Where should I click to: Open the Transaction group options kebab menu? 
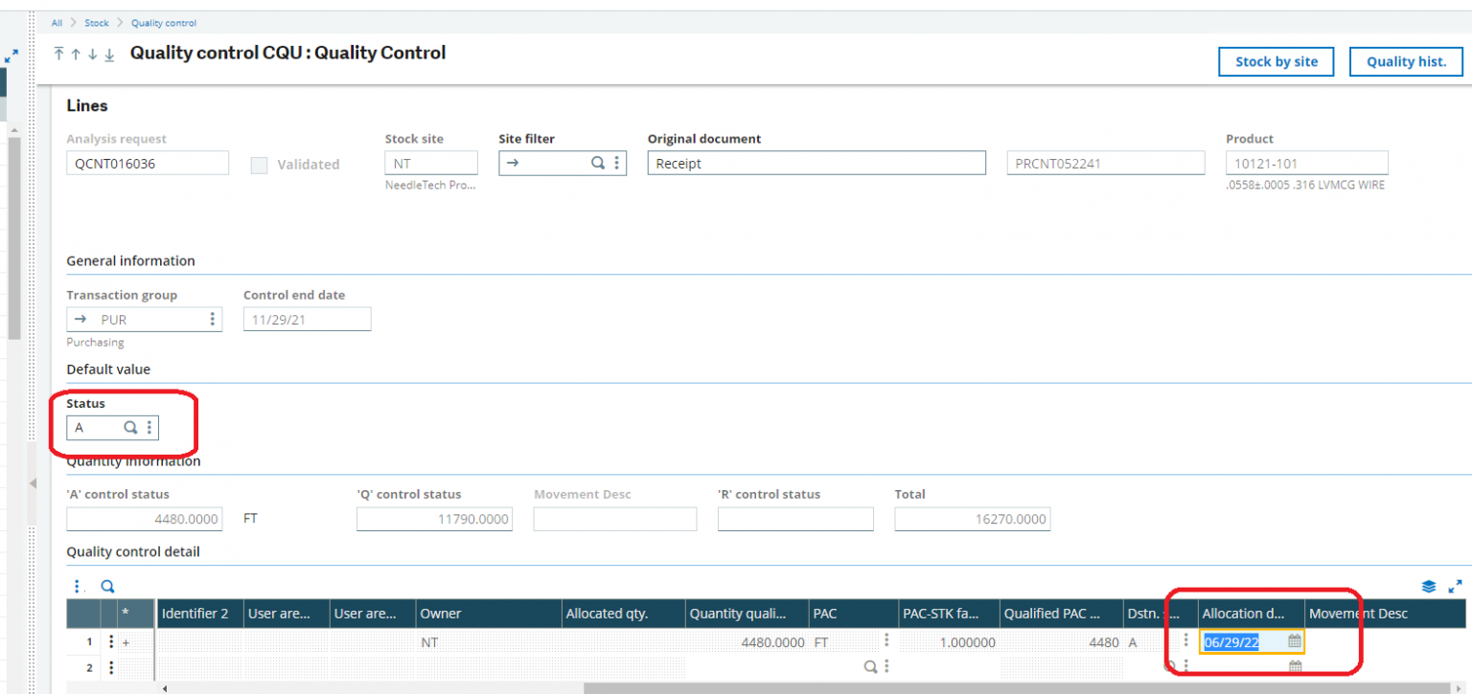pos(212,318)
